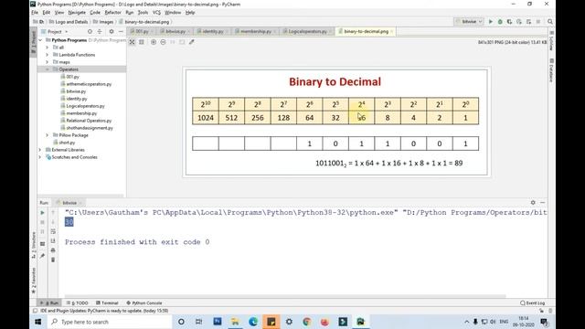Expand the maps folder
The image size is (585, 329).
click(48, 62)
